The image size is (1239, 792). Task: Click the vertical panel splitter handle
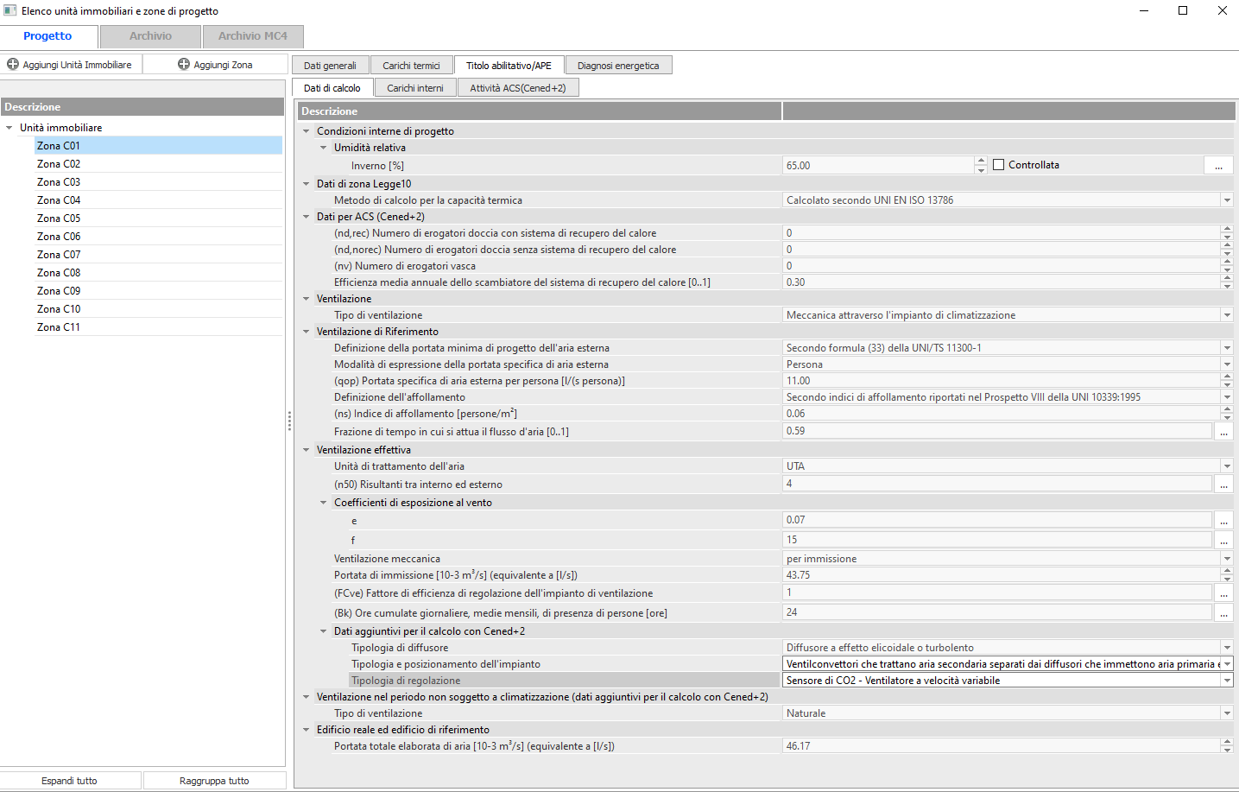click(x=289, y=421)
